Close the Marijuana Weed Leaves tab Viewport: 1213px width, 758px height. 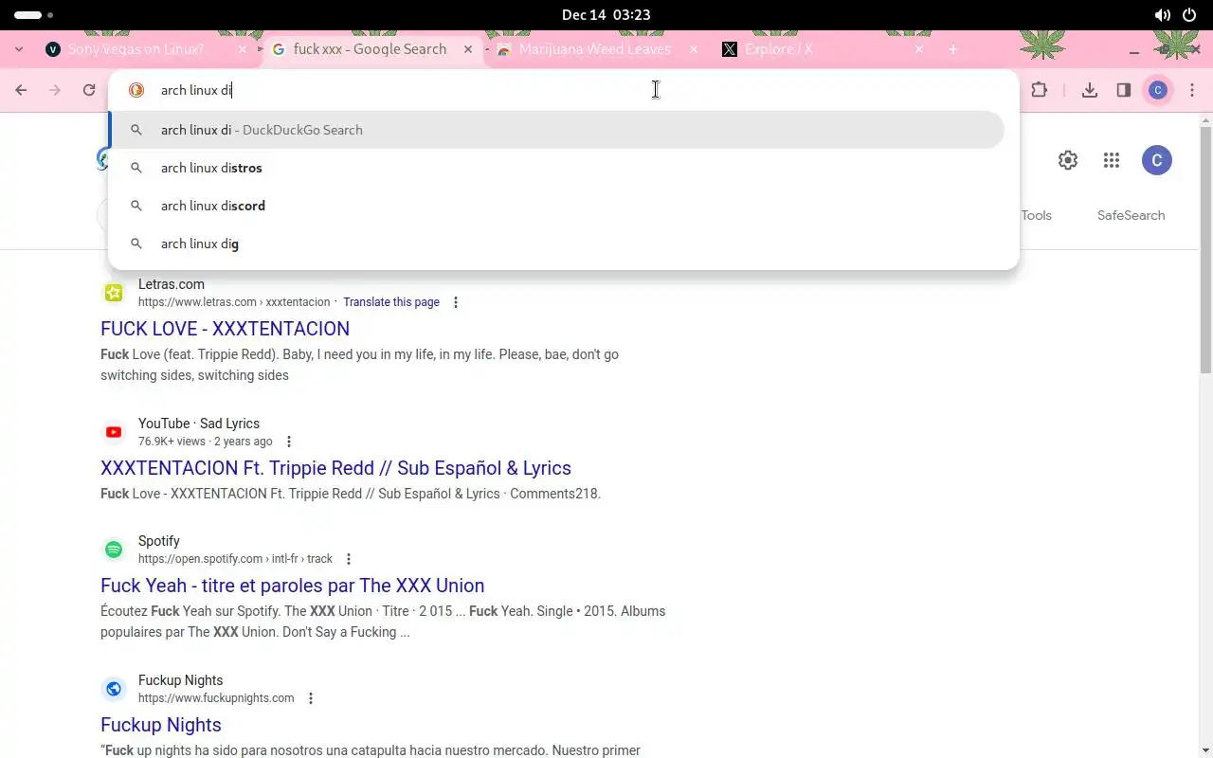click(694, 49)
